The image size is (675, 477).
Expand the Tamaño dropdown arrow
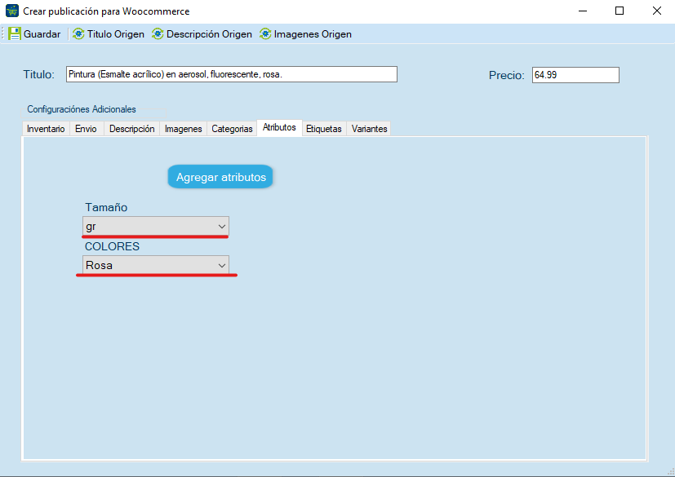[x=222, y=226]
